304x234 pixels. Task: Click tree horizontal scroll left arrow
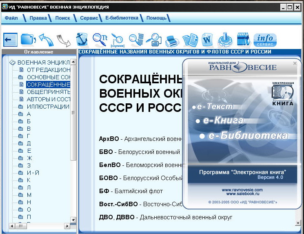coord(12,226)
